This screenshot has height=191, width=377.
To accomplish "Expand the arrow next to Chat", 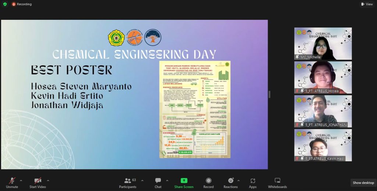I will 167,180.
